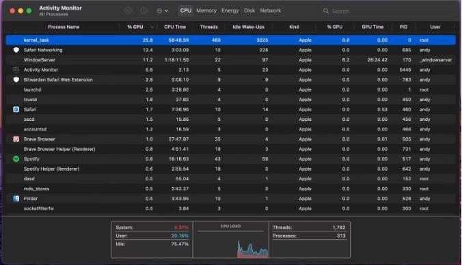The width and height of the screenshot is (462, 265).
Task: Toggle the % CPU sort direction arrow
Action: [152, 27]
